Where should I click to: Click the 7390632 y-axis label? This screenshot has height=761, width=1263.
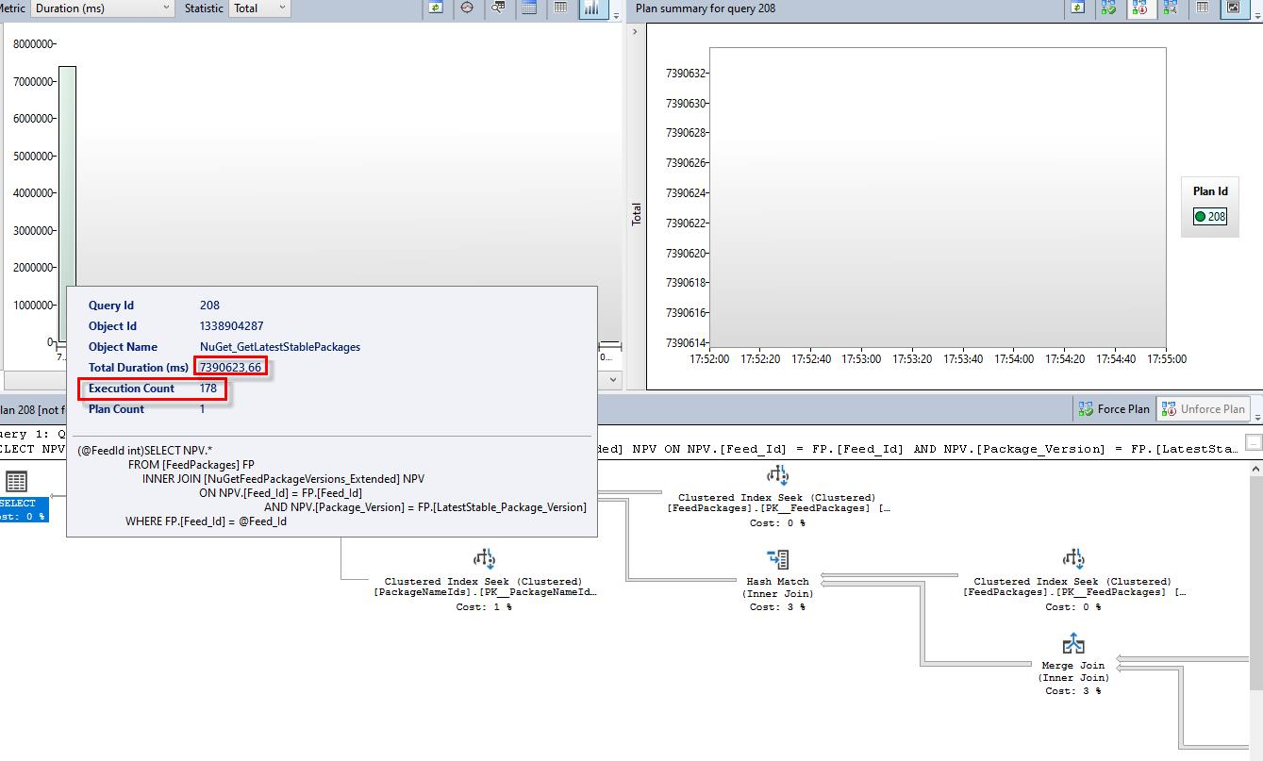pyautogui.click(x=687, y=73)
